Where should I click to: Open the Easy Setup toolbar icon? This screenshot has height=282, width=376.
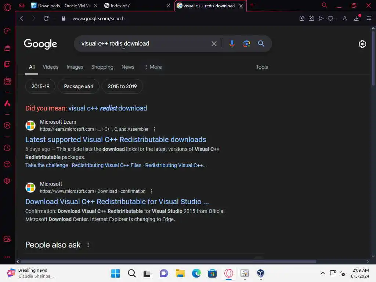(x=369, y=18)
